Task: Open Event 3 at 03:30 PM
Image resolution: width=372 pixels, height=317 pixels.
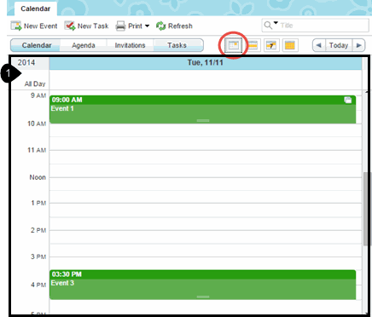Action: [202, 285]
